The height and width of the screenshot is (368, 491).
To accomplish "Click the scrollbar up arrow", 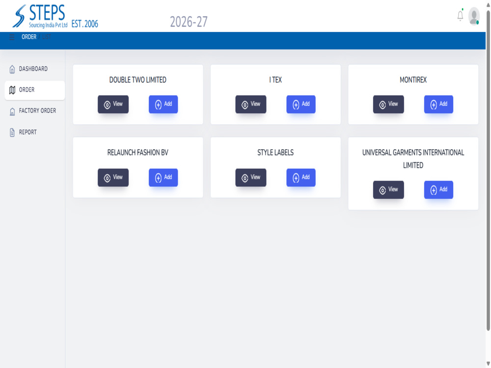I will [x=488, y=4].
